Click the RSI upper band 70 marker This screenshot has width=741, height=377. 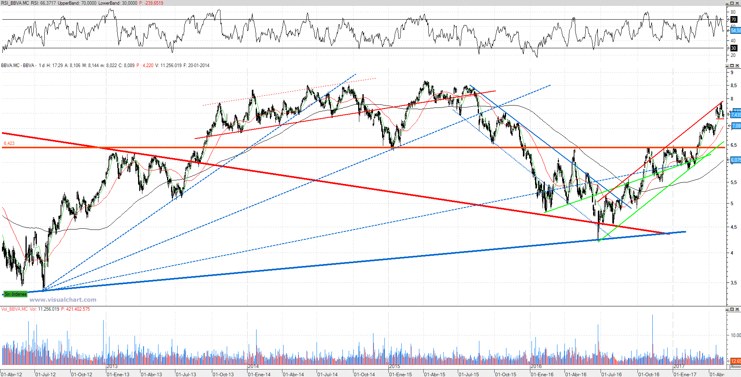point(733,20)
